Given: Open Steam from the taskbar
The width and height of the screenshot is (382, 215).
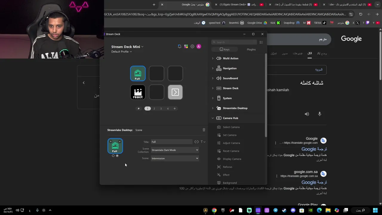Looking at the screenshot, I should [284, 211].
